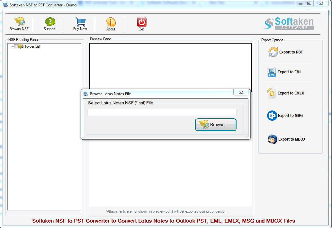Screen dimensions: 332x228
Task: Minimize the Softaken converter window
Action: tap(300, 4)
